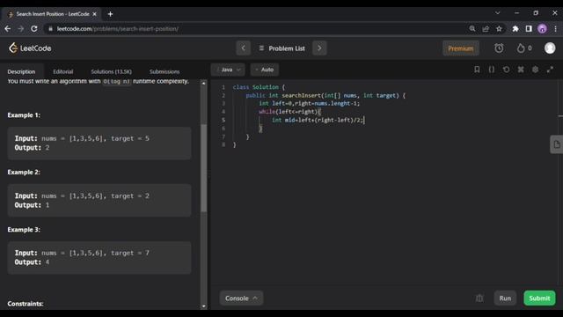The width and height of the screenshot is (563, 317).
Task: Click the Constraints heading
Action: [26, 304]
